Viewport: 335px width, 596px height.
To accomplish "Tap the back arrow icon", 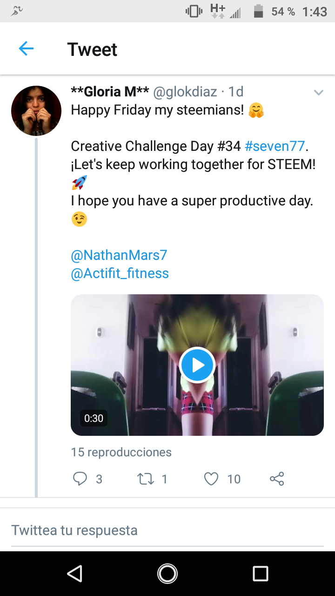I will 26,48.
